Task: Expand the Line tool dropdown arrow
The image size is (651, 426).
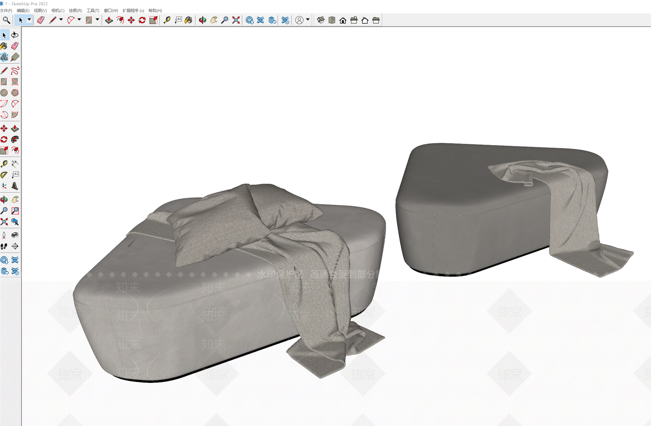Action: pos(61,20)
